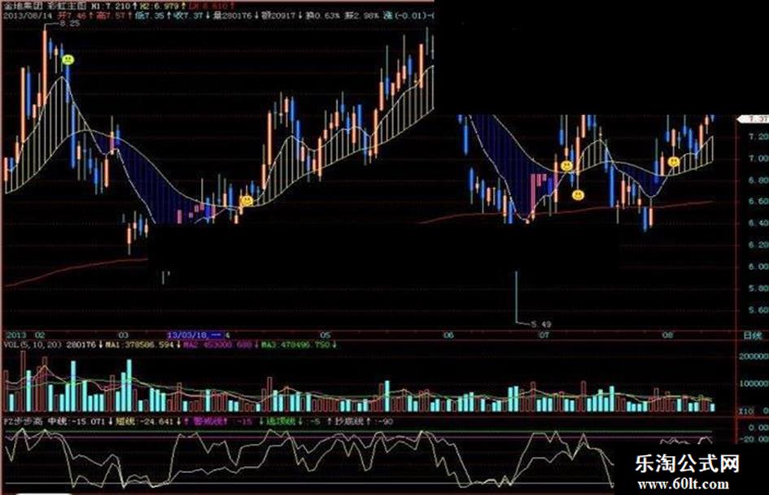Image resolution: width=769 pixels, height=495 pixels.
Task: Click the 短线:-24.641 value
Action: click(145, 422)
